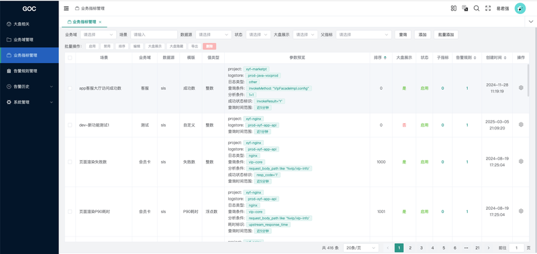
Task: Open settings gear for dev-新功能测试1 row
Action: click(x=521, y=125)
